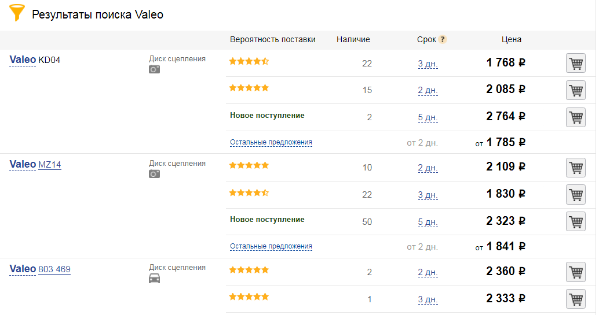Click the 5 дн. delivery term for 2 323 ₽
The width and height of the screenshot is (599, 315).
428,222
